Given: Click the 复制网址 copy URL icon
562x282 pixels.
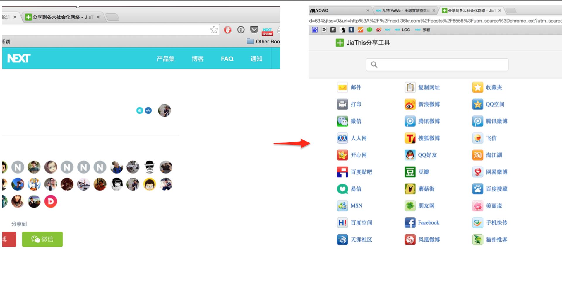Looking at the screenshot, I should tap(410, 87).
